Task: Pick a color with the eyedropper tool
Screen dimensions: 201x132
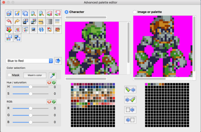Action: click(52, 75)
